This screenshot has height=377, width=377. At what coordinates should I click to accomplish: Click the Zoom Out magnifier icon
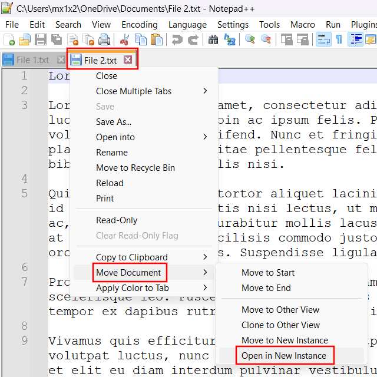266,39
